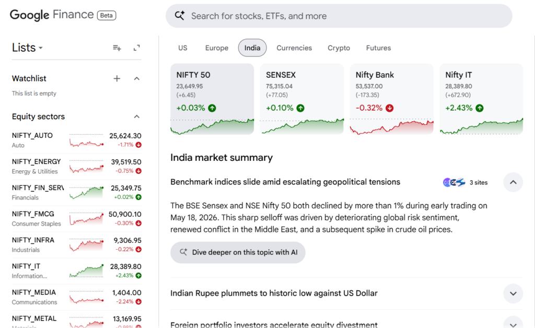The image size is (535, 328).
Task: Open the Futures tab
Action: pos(378,48)
